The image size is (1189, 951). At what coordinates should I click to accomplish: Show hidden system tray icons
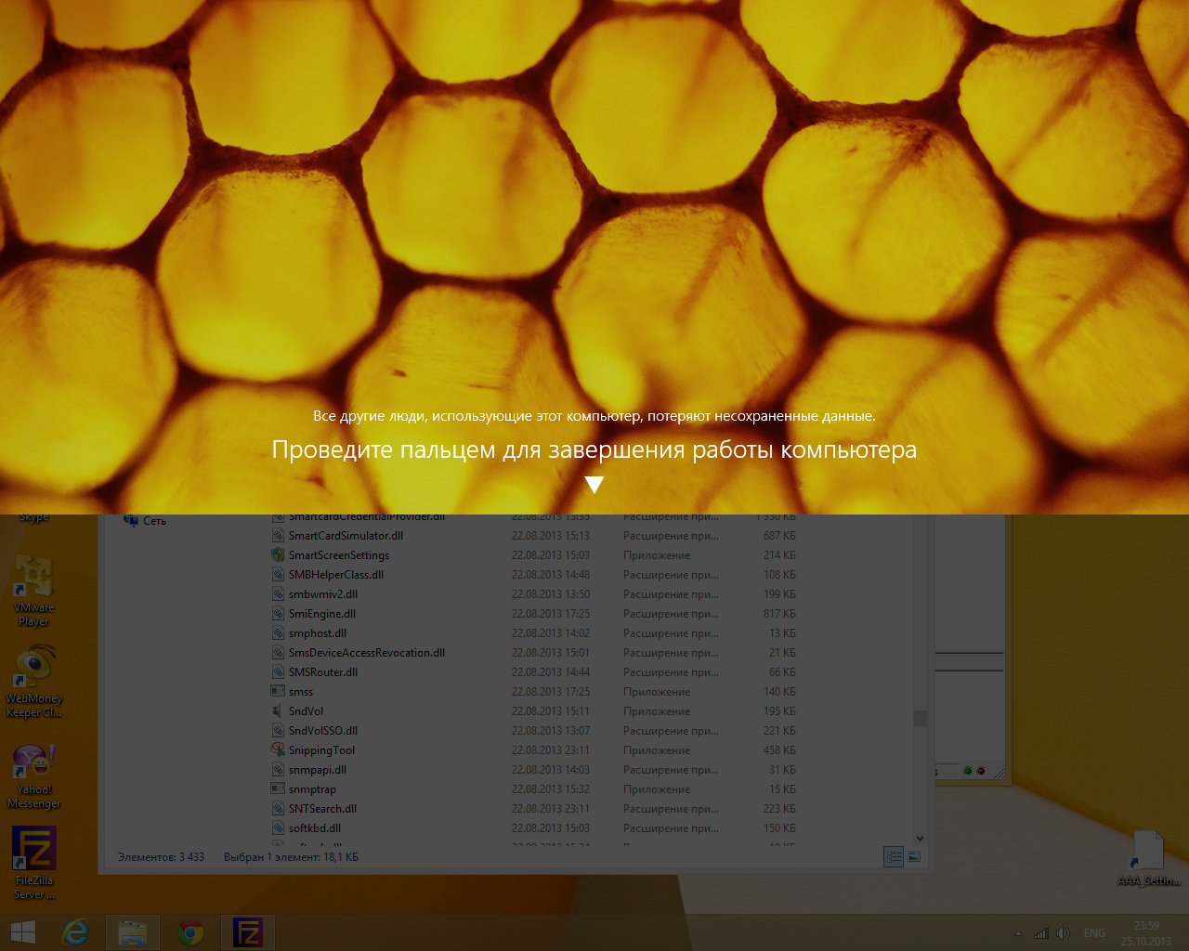(x=1018, y=933)
